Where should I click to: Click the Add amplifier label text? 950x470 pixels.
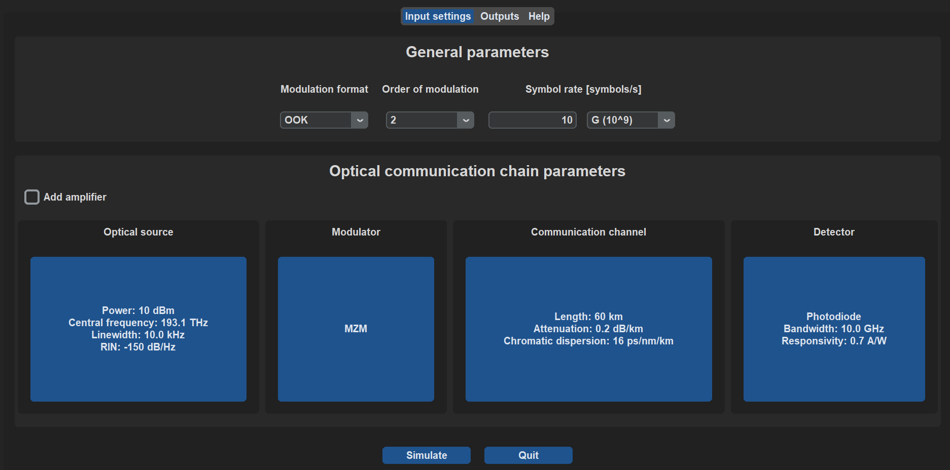[x=75, y=197]
